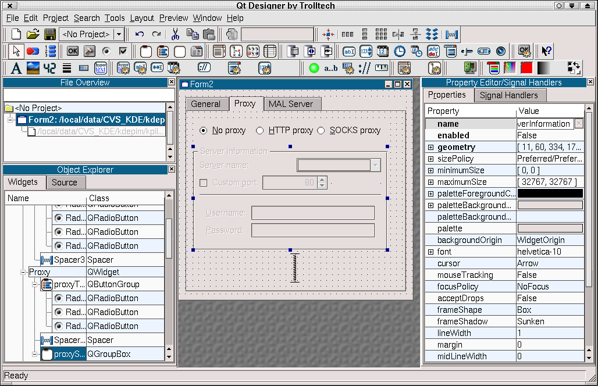The height and width of the screenshot is (386, 598).
Task: Switch to the Signal Handlers tab
Action: pos(508,95)
